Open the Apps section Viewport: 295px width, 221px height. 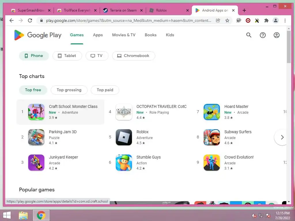[x=98, y=35]
